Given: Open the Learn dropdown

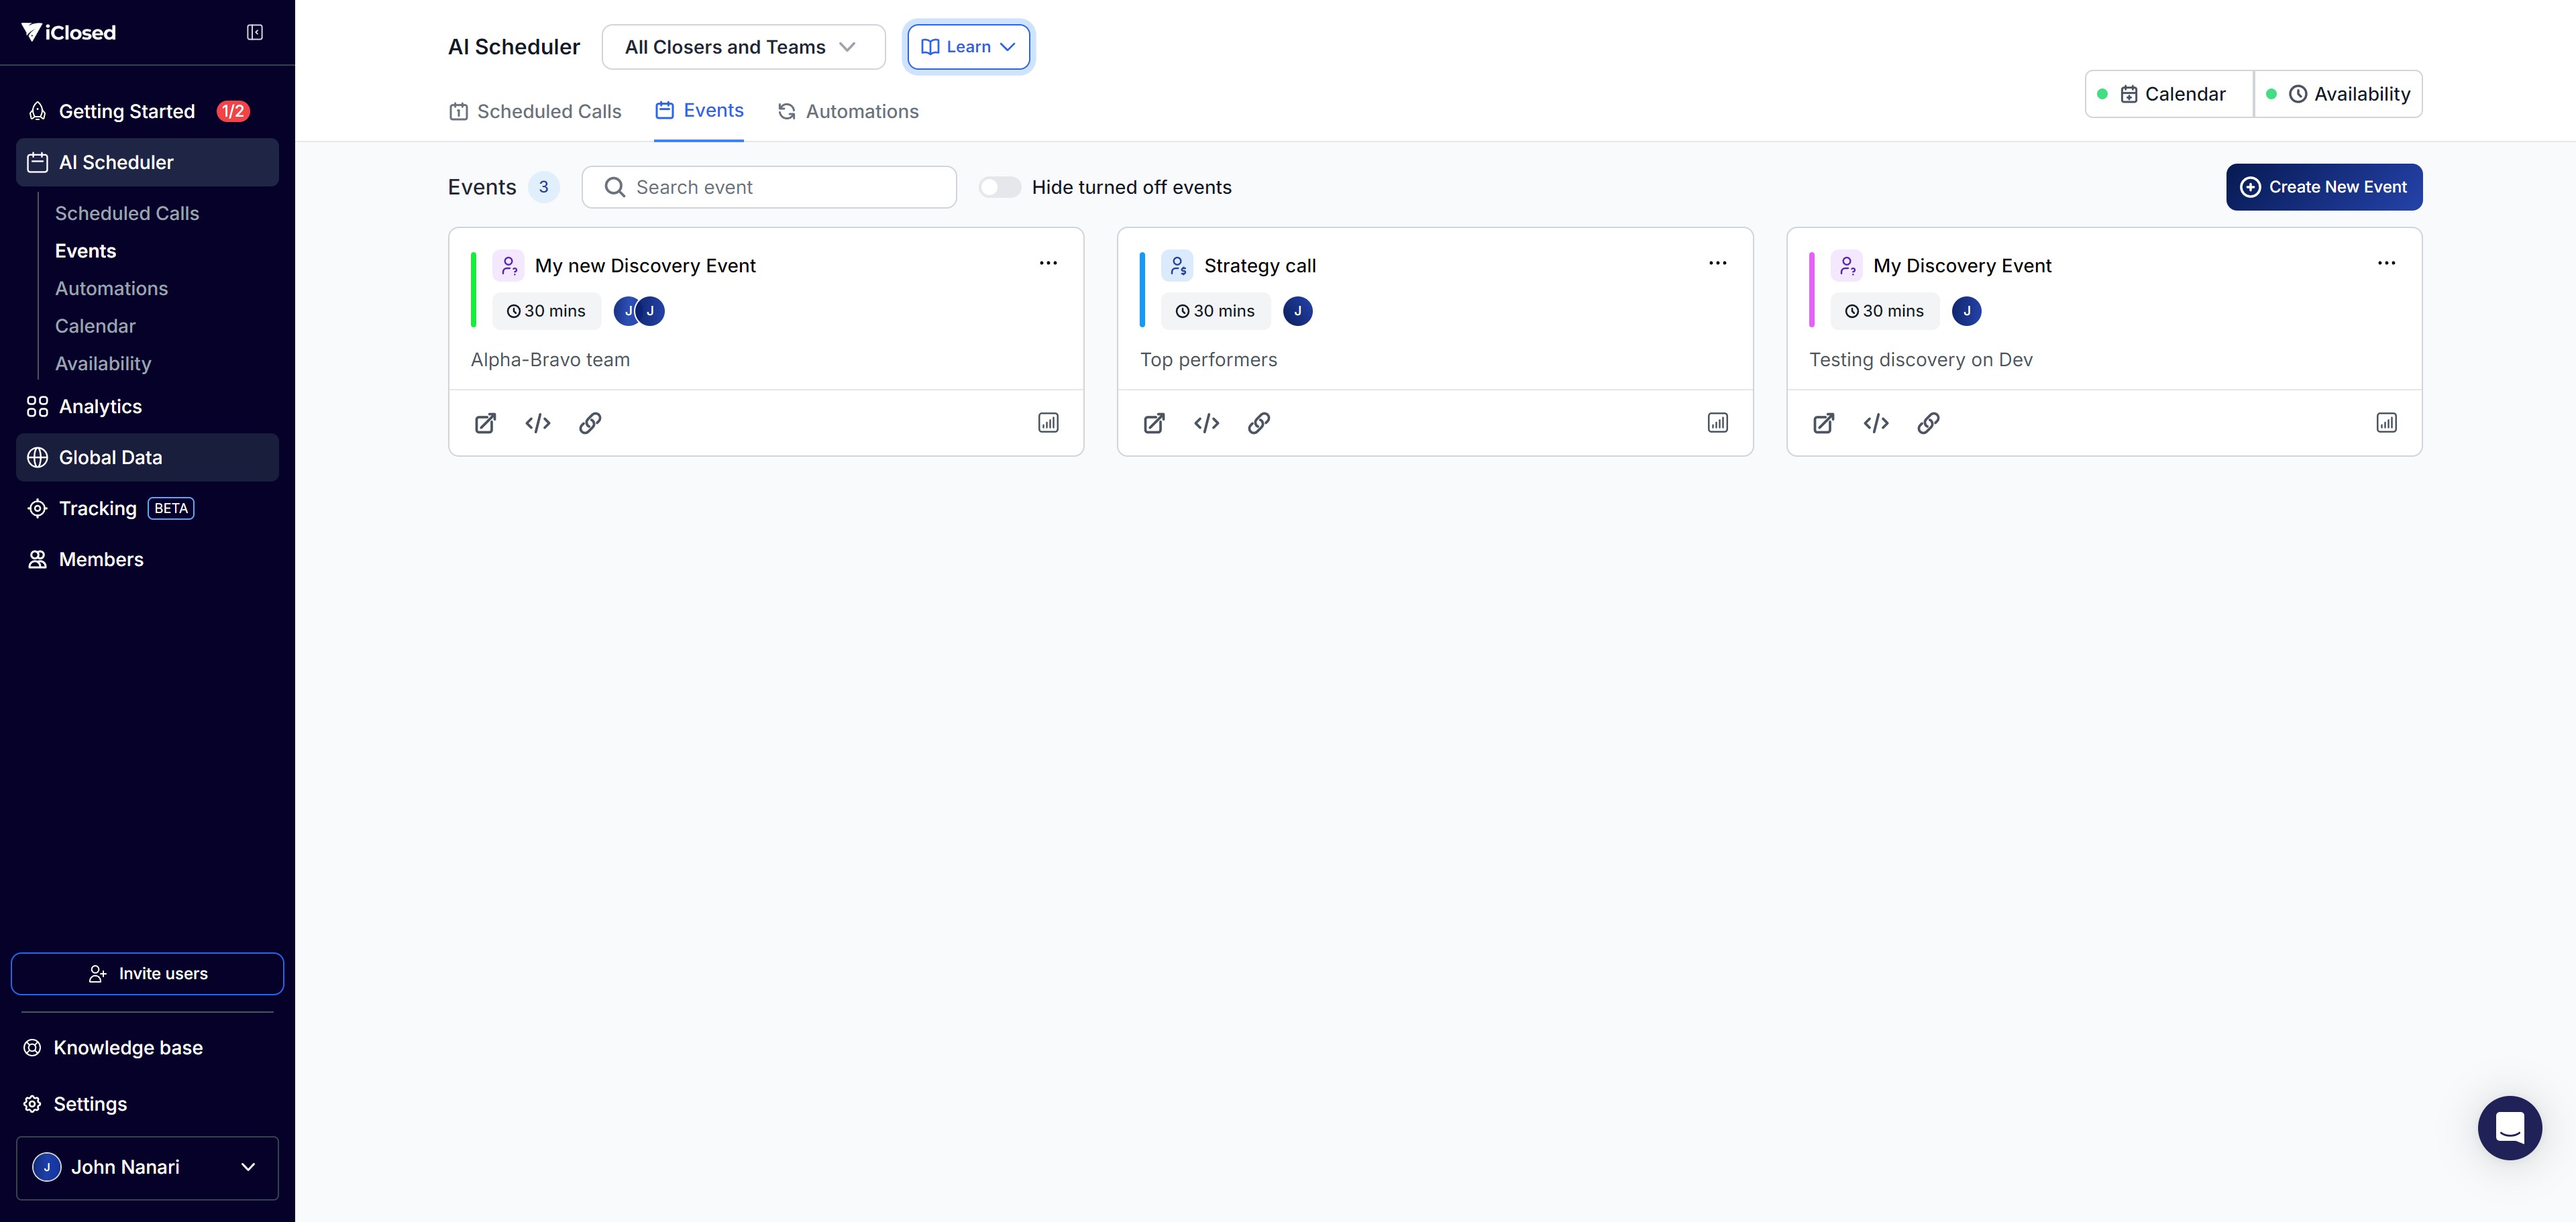Looking at the screenshot, I should coord(968,47).
